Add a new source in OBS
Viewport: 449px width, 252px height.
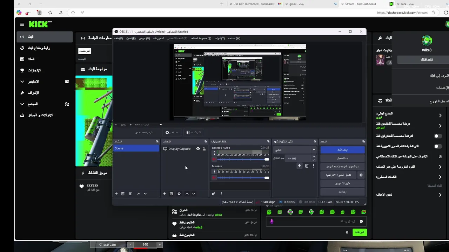[x=165, y=194]
